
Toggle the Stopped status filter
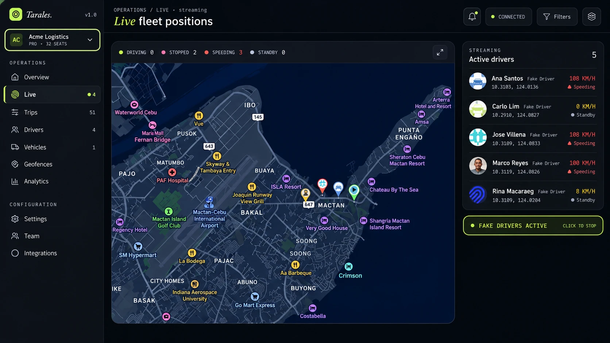pyautogui.click(x=179, y=52)
